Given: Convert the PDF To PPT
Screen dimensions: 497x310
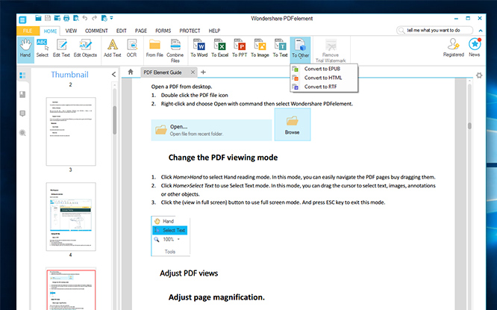Looking at the screenshot, I should point(240,49).
